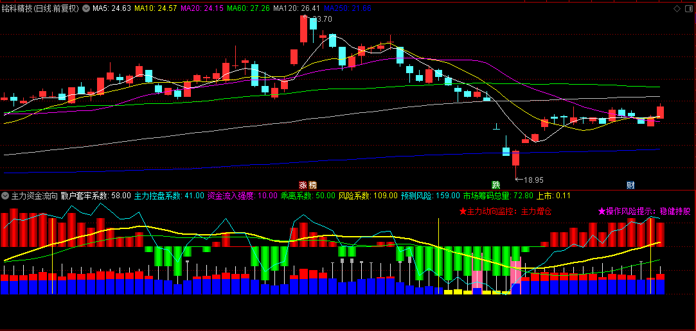Click the diamond icon at chart top-right
Image resolution: width=696 pixels, height=331 pixels.
[677, 8]
